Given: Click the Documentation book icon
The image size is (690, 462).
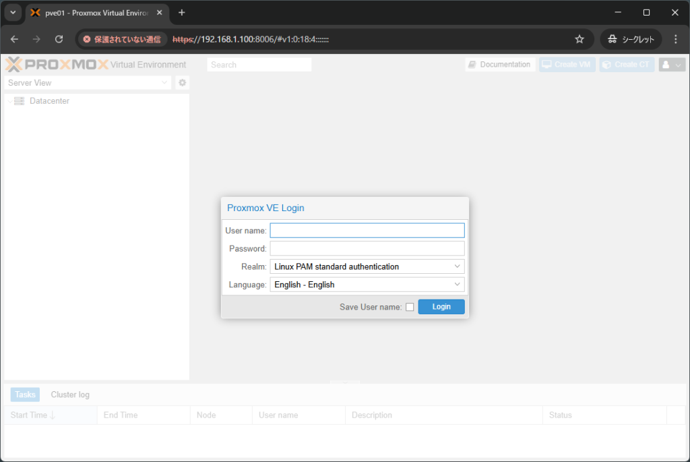Looking at the screenshot, I should (474, 64).
